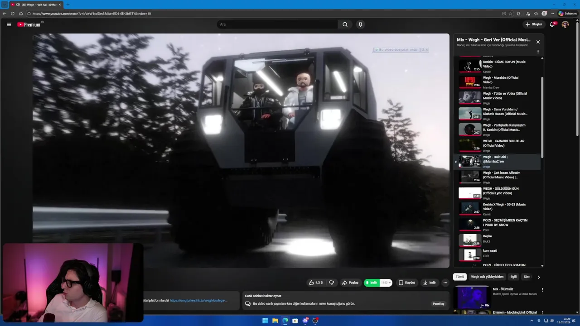Open the umgturkey.lnk.to link
The height and width of the screenshot is (326, 580).
point(198,300)
